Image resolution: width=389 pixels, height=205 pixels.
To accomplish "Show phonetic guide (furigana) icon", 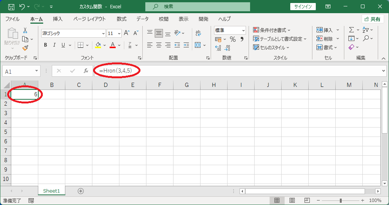I will click(130, 45).
